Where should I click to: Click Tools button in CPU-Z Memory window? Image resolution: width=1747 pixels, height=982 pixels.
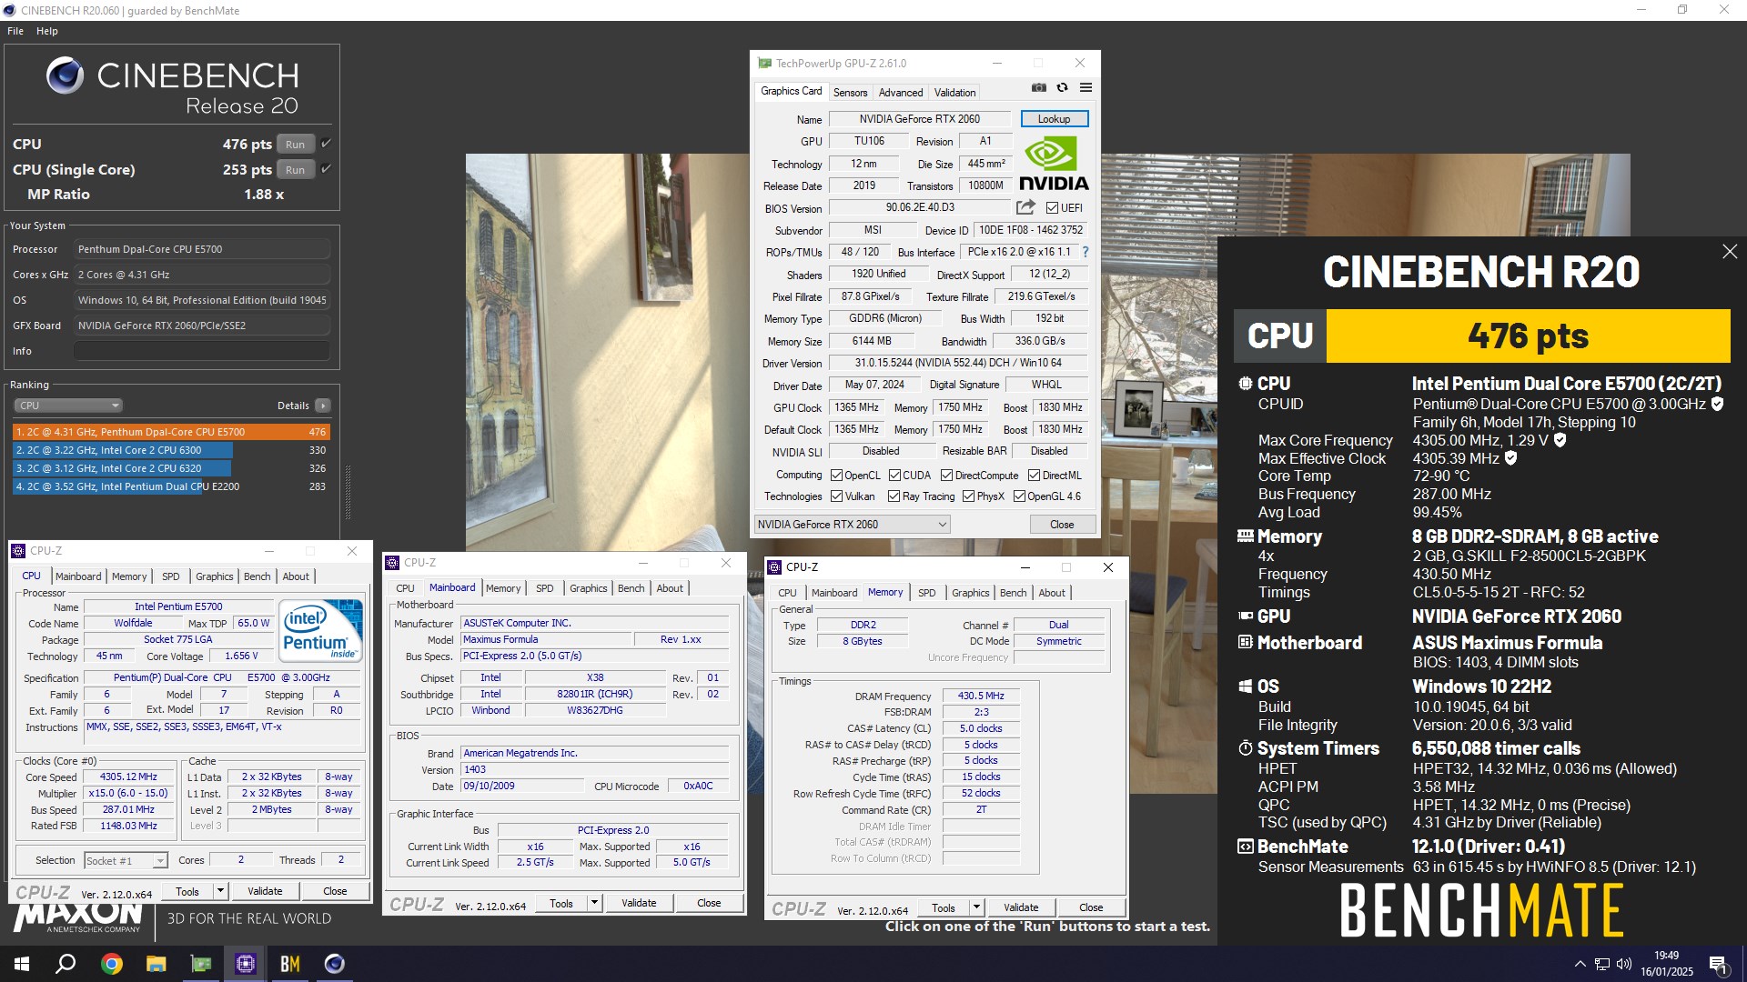tap(944, 907)
